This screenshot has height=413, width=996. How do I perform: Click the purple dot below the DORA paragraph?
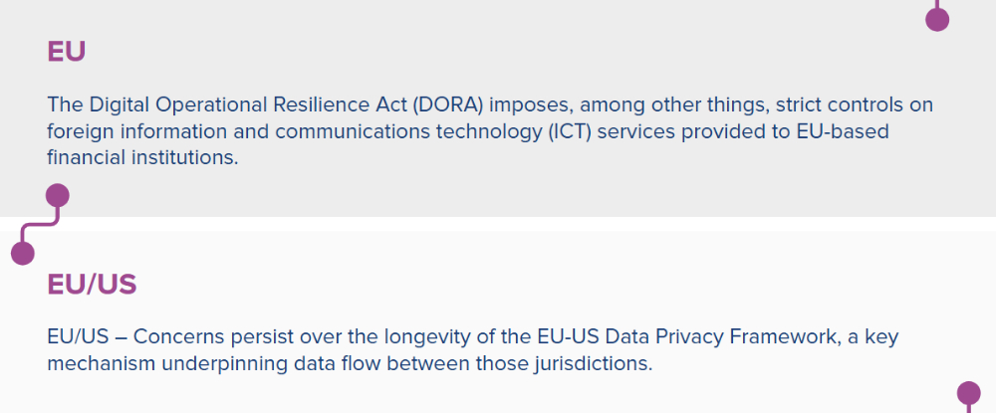pyautogui.click(x=58, y=195)
